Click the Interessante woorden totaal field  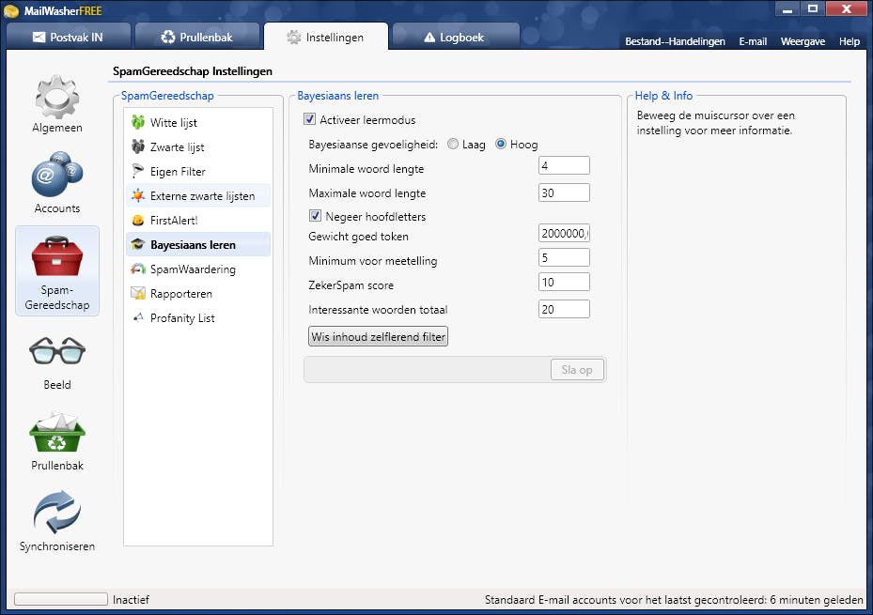(x=564, y=310)
